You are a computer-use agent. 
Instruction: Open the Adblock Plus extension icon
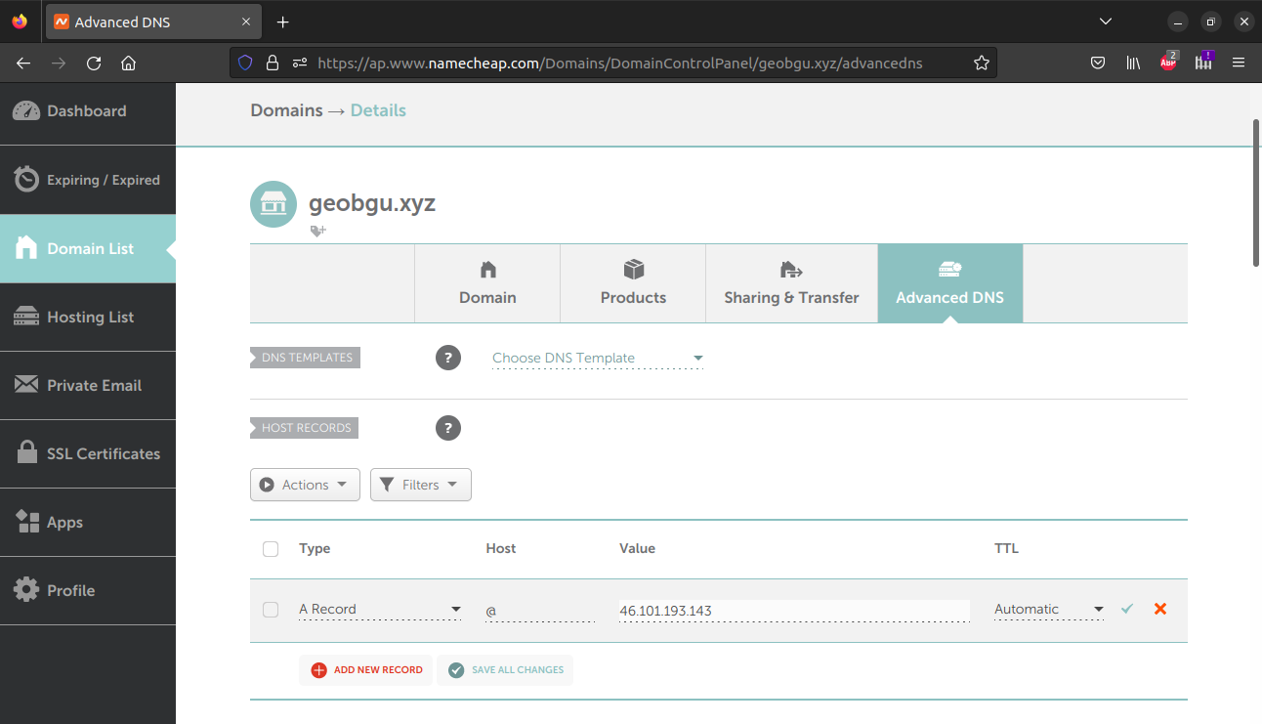tap(1168, 63)
